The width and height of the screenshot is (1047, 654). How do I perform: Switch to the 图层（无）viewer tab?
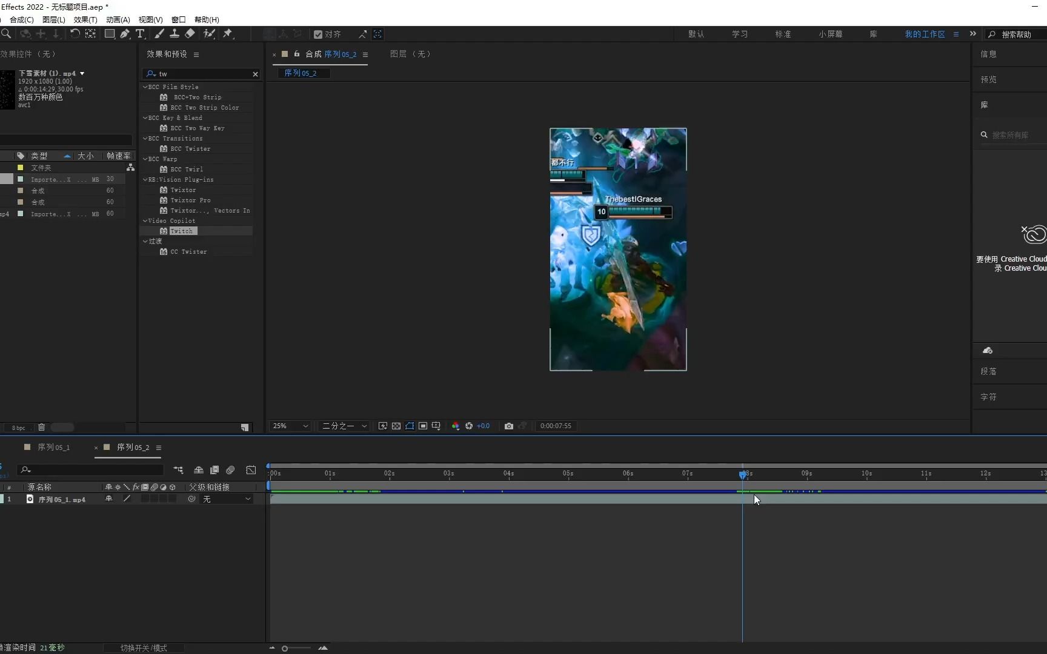410,54
